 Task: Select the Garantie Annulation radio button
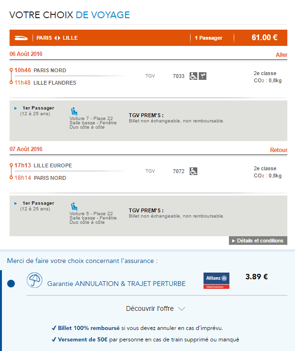[x=11, y=284]
